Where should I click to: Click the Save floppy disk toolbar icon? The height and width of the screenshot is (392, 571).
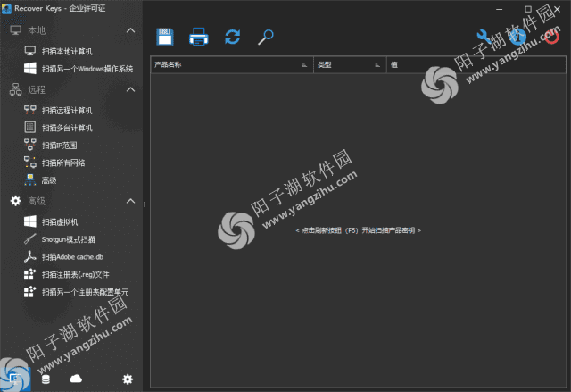pyautogui.click(x=165, y=37)
